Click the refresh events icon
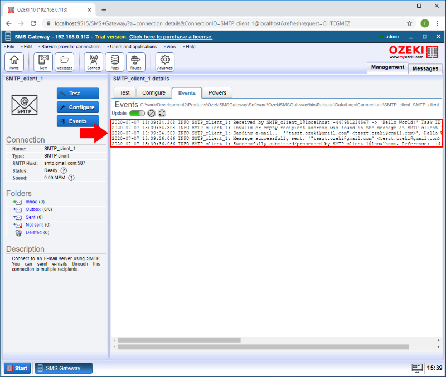Image resolution: width=446 pixels, height=377 pixels. pos(162,114)
